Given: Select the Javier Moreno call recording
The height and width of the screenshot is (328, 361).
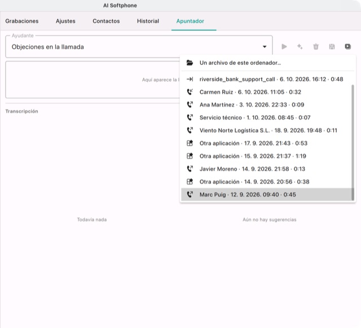Looking at the screenshot, I should [267, 169].
